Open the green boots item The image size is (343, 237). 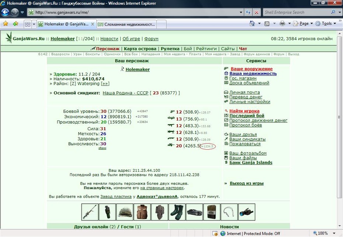click(177, 212)
